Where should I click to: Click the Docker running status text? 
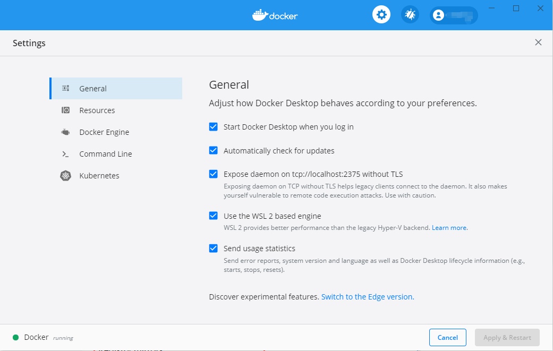point(49,337)
